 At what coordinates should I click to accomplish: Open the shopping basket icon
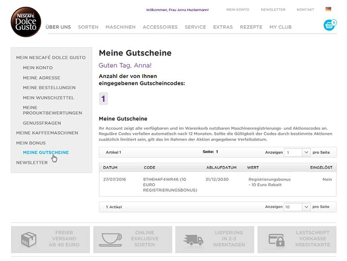click(329, 25)
